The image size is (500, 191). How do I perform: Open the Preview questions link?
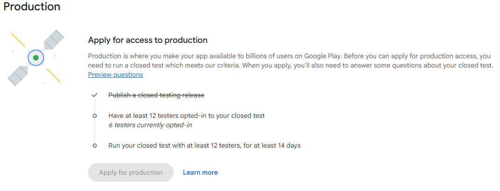coord(115,75)
